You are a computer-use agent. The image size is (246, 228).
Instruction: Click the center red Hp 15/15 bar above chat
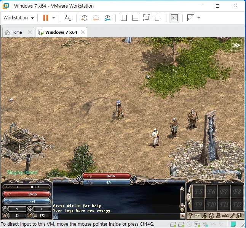pyautogui.click(x=107, y=176)
